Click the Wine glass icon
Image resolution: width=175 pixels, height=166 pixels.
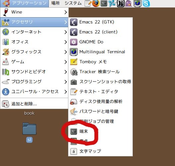point(6,12)
